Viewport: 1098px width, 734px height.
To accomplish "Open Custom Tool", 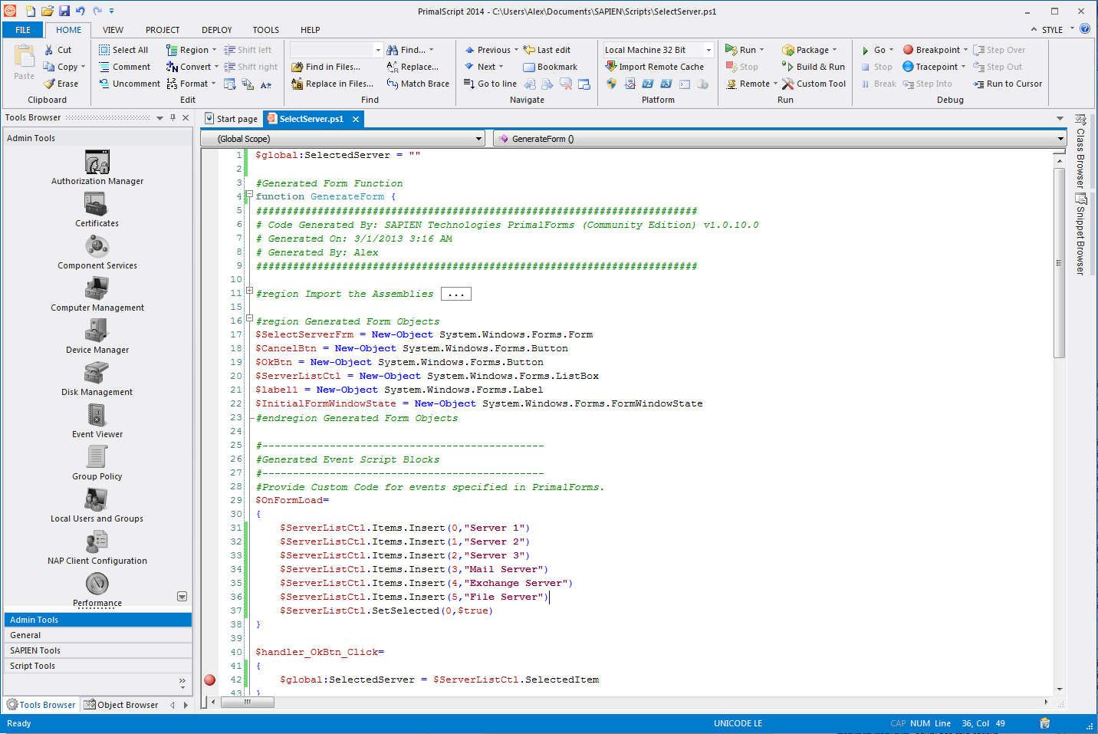I will [x=814, y=84].
